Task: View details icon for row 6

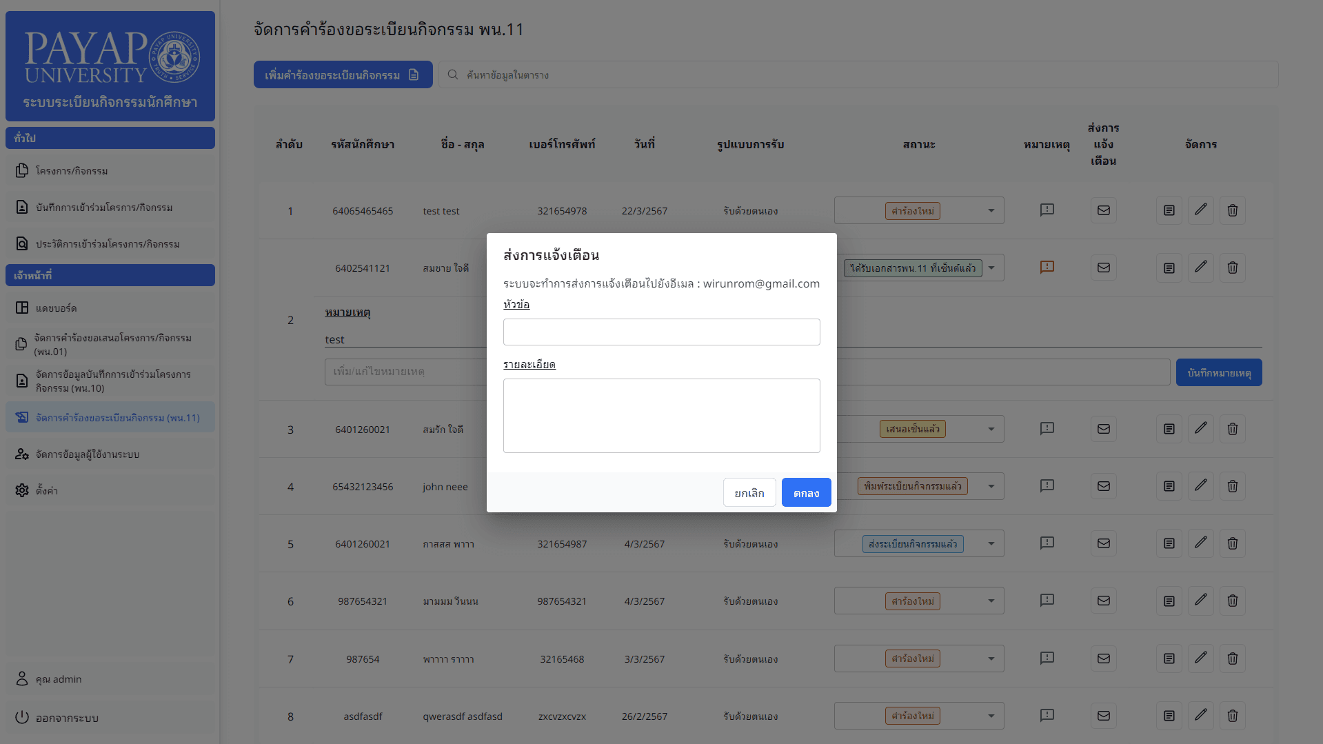Action: click(x=1169, y=601)
